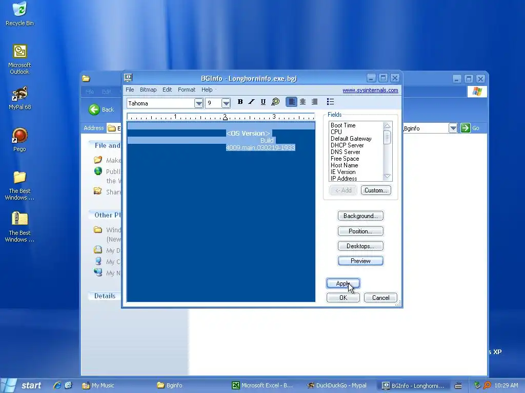Align text right in BGInfo
Viewport: 525px width, 393px height.
314,102
